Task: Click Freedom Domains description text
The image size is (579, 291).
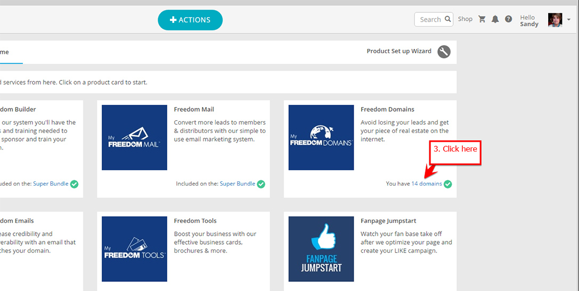Action: [x=405, y=131]
